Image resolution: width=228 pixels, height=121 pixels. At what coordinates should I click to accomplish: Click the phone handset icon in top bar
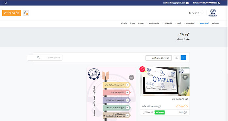point(219,3)
